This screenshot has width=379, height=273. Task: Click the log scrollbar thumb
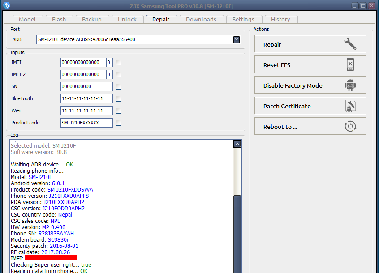(x=237, y=234)
